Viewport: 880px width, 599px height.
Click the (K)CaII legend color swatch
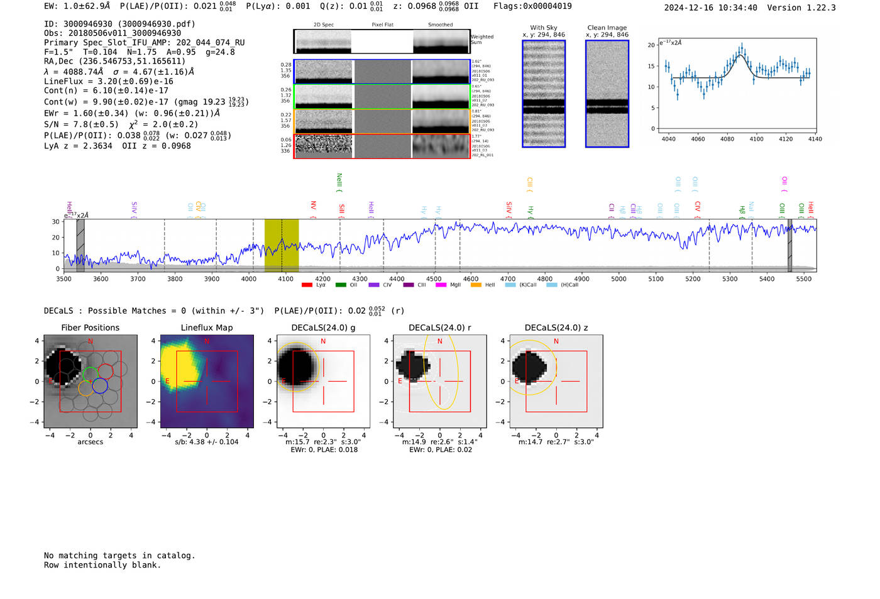(x=510, y=285)
